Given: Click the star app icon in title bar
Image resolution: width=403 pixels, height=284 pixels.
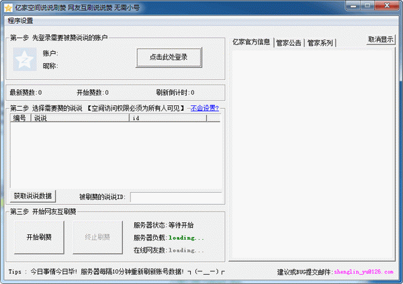Looking at the screenshot, I should [x=7, y=7].
